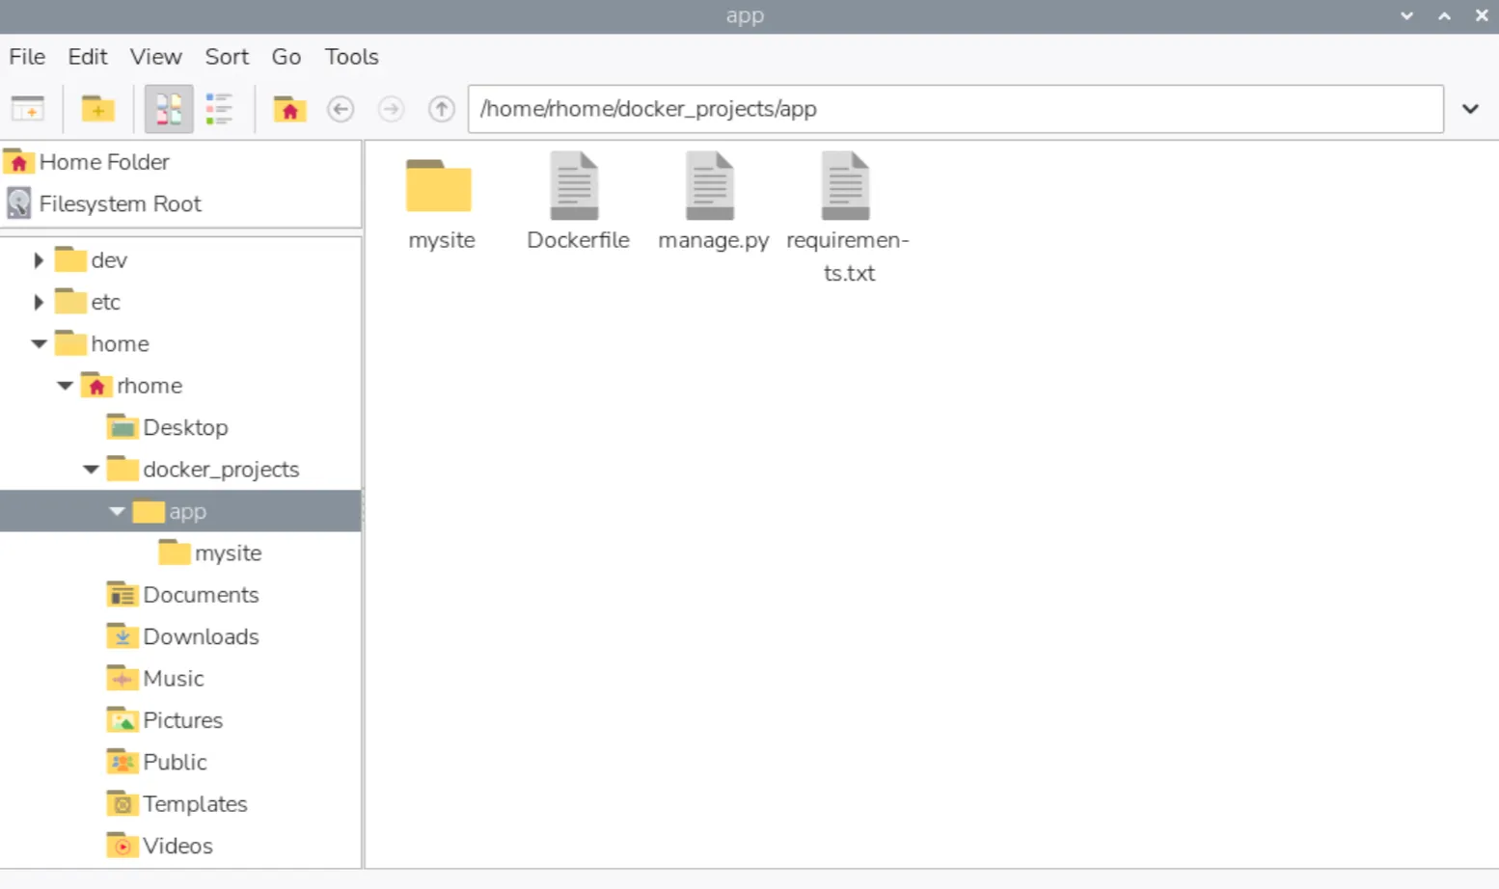Collapse the home folder in tree
This screenshot has width=1499, height=889.
(x=39, y=344)
